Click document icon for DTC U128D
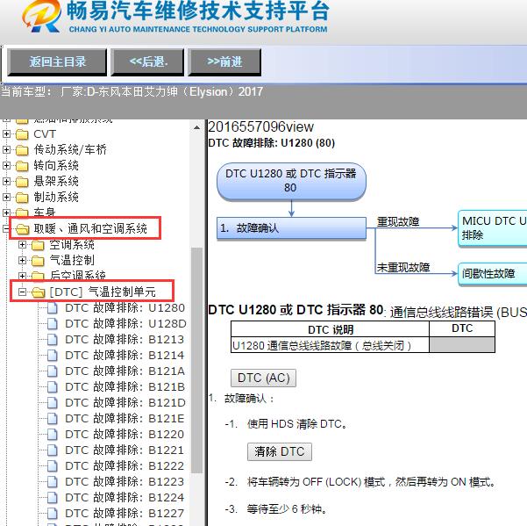The height and width of the screenshot is (526, 527). [53, 324]
